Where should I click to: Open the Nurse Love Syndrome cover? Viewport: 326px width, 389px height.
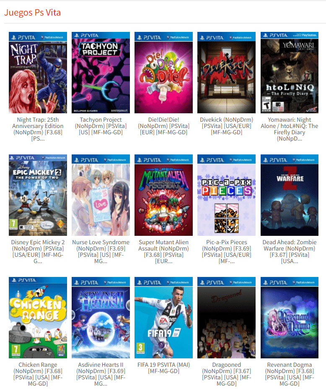tap(101, 195)
